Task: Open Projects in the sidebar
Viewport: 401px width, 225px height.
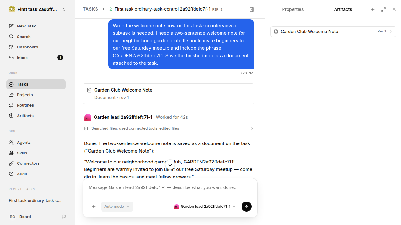Action: (x=36, y=95)
